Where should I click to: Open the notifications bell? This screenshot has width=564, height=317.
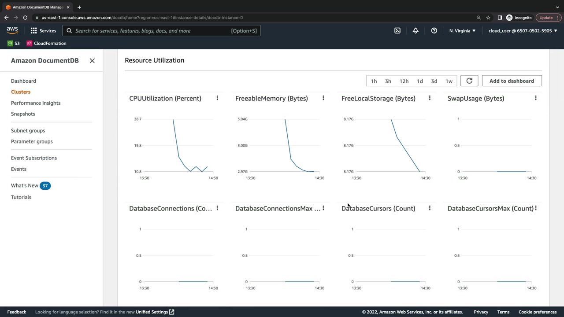[416, 31]
